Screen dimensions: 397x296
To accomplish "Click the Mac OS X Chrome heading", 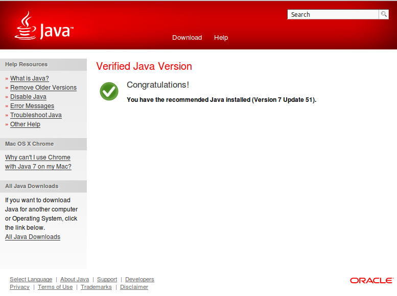I will (29, 144).
